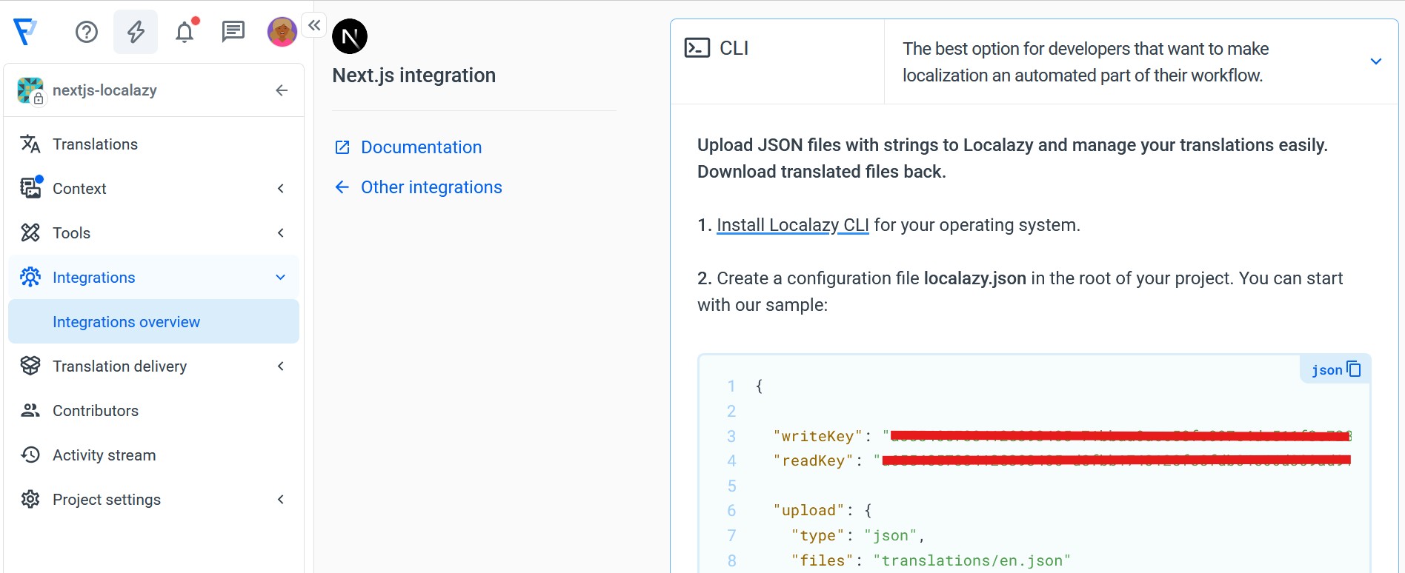Open Activity stream page
The width and height of the screenshot is (1405, 573).
(154, 455)
